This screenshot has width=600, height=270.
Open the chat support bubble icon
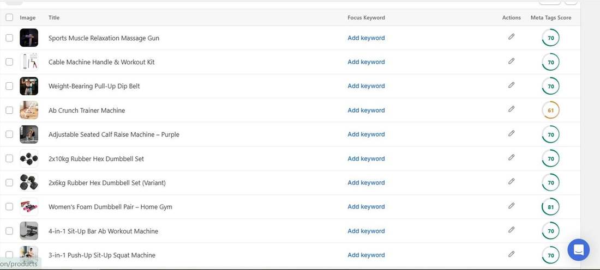click(x=578, y=250)
